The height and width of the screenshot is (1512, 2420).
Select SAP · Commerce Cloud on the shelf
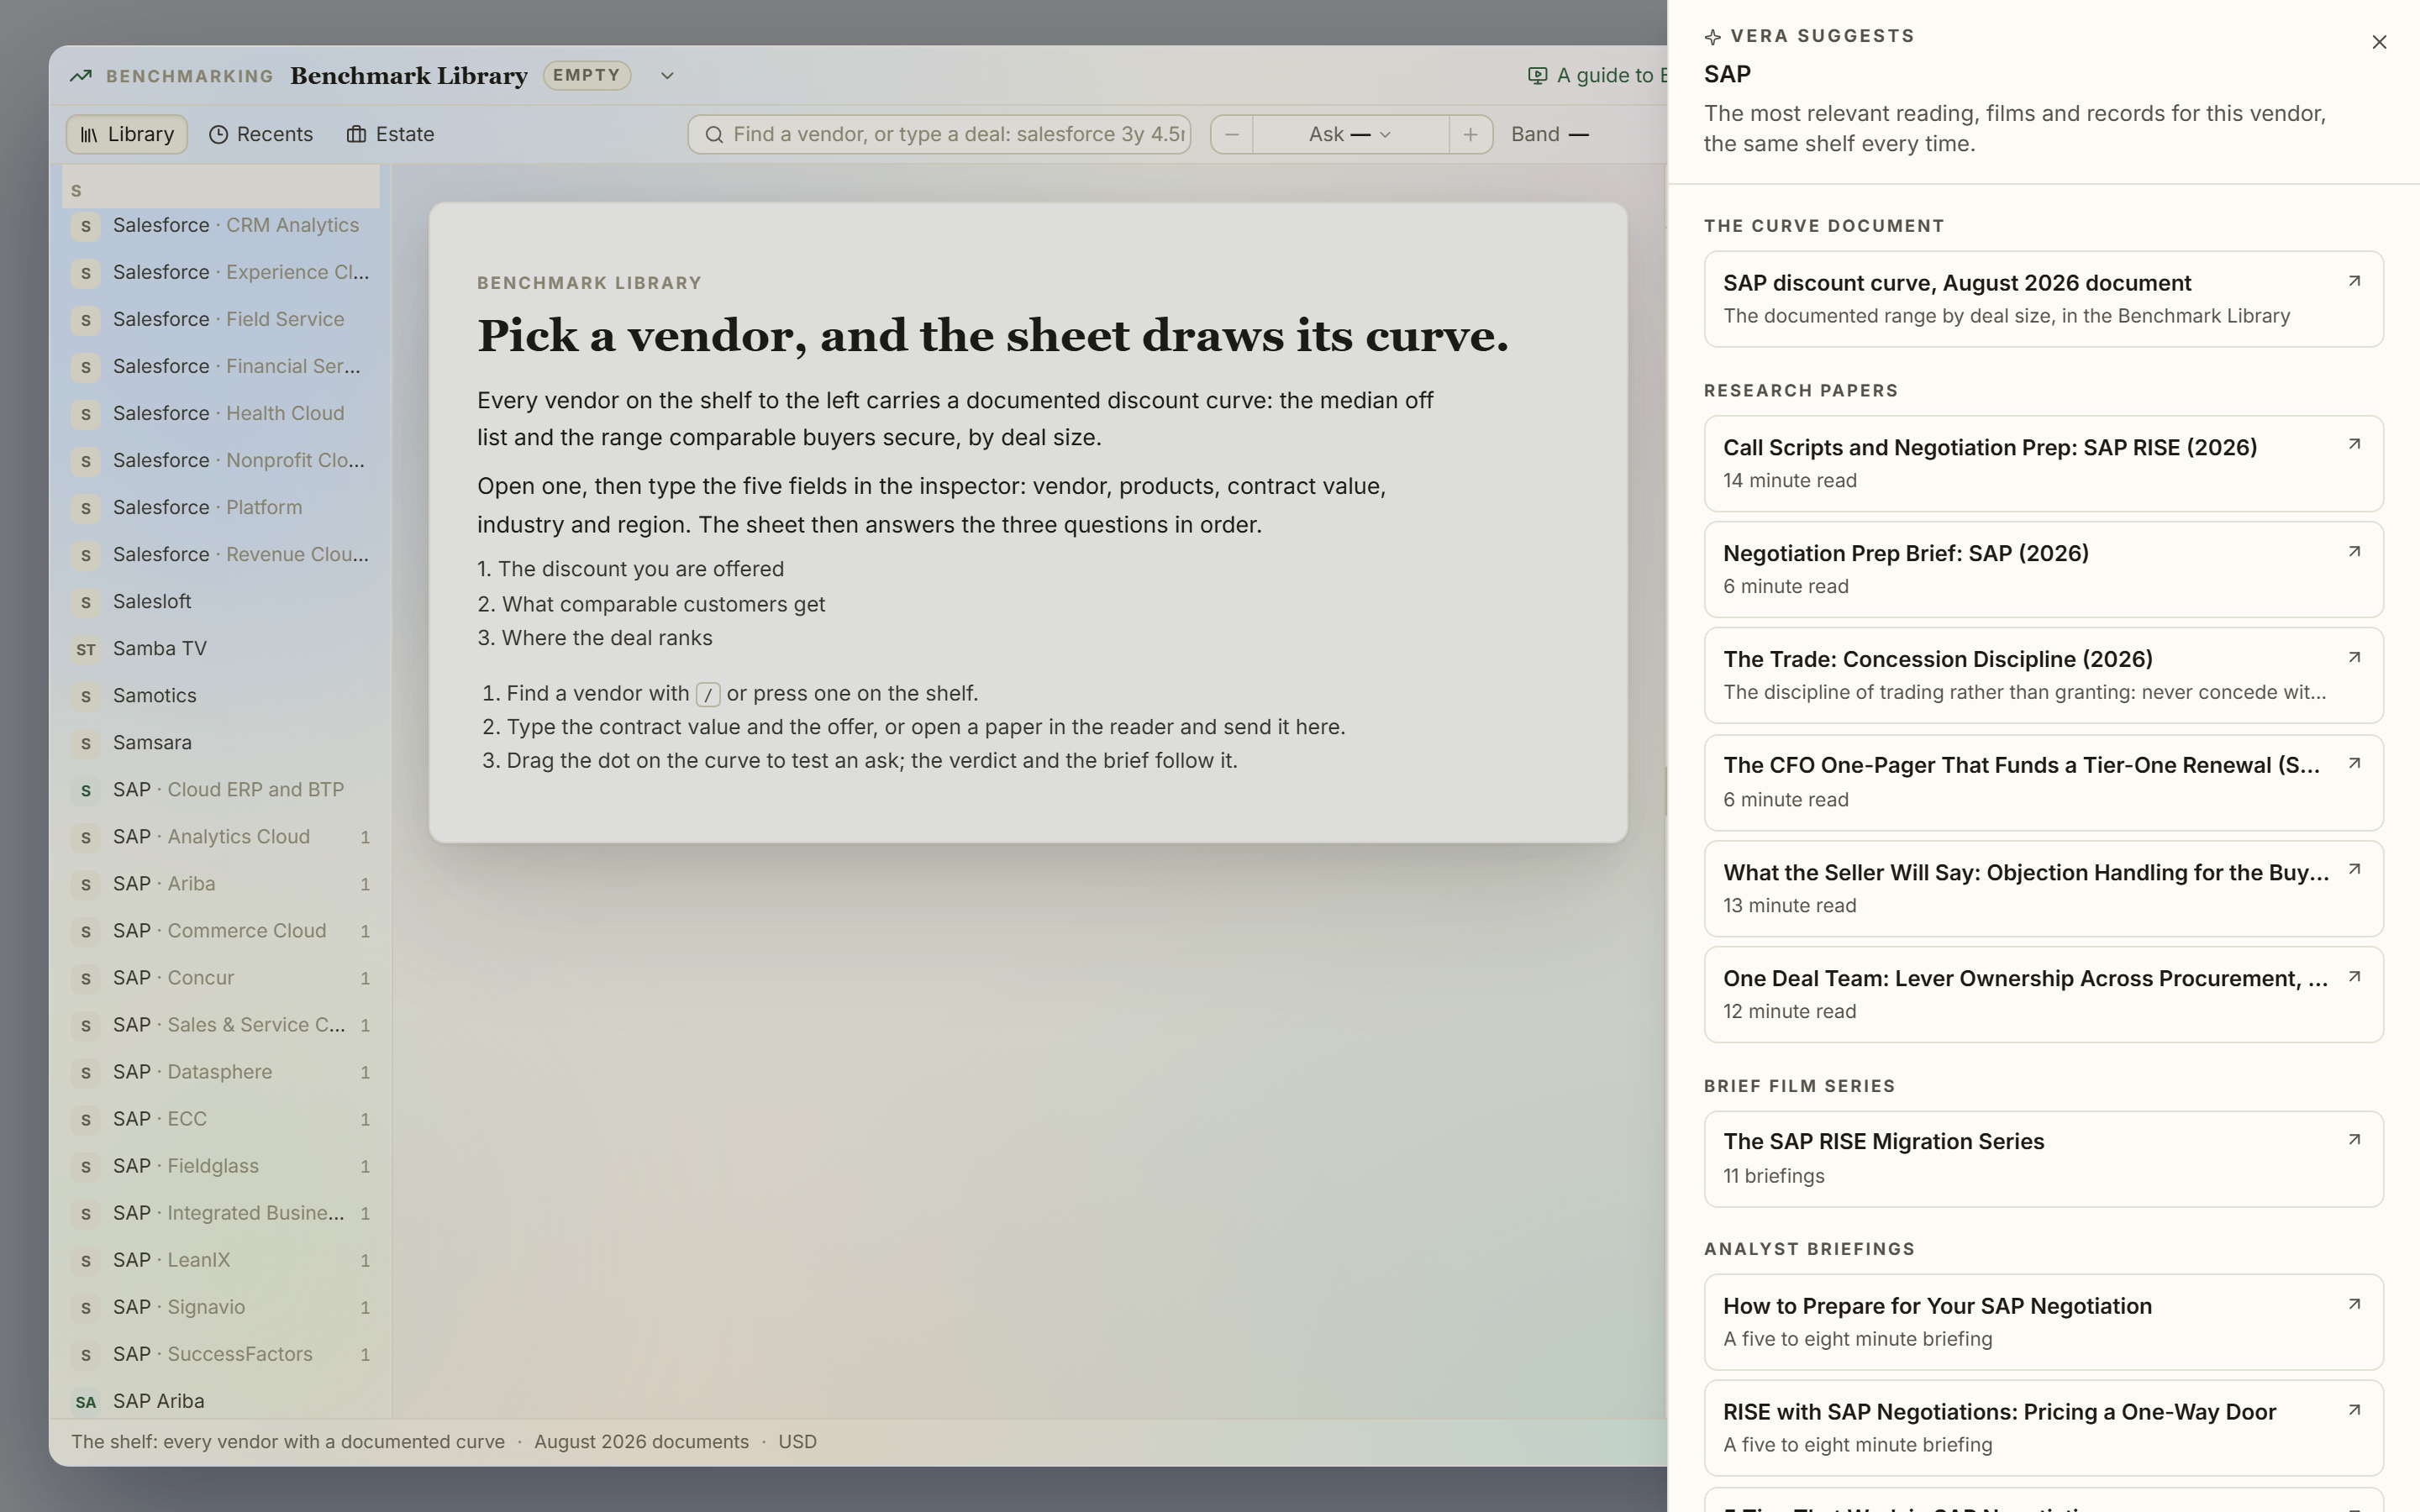tap(221, 930)
